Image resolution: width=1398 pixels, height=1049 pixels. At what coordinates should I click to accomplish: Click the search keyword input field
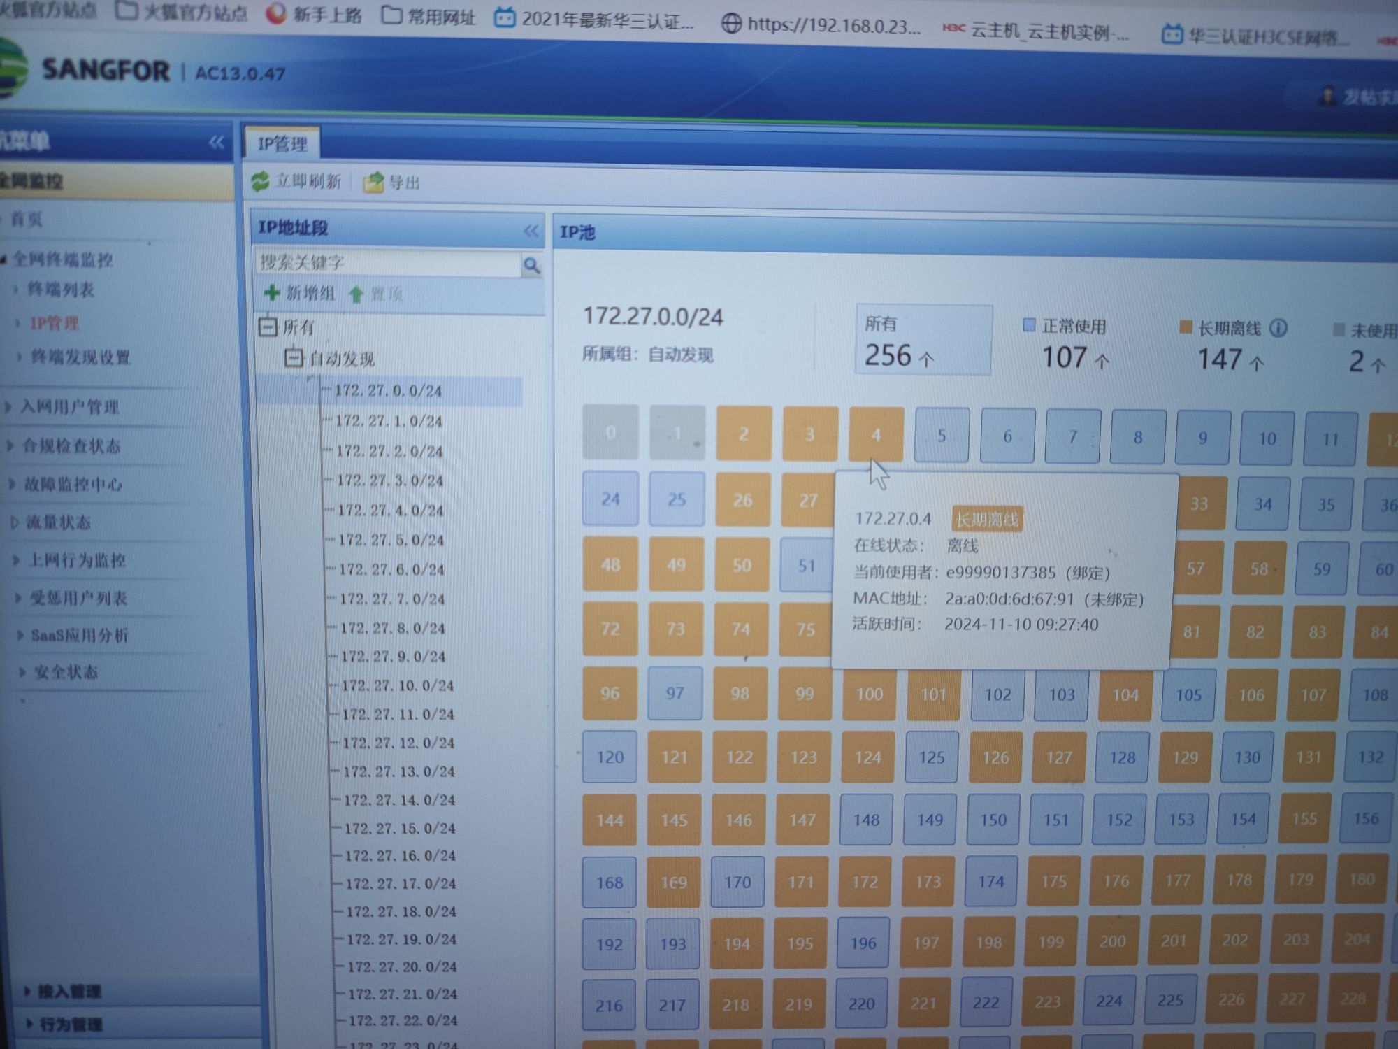pyautogui.click(x=388, y=263)
